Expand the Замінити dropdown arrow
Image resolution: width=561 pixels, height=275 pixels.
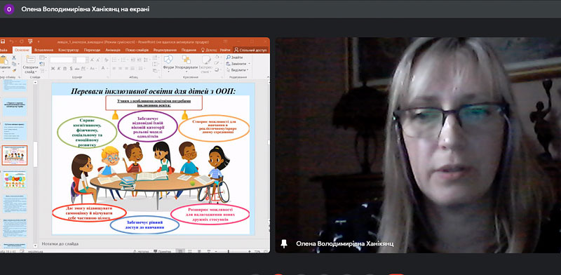[x=249, y=64]
